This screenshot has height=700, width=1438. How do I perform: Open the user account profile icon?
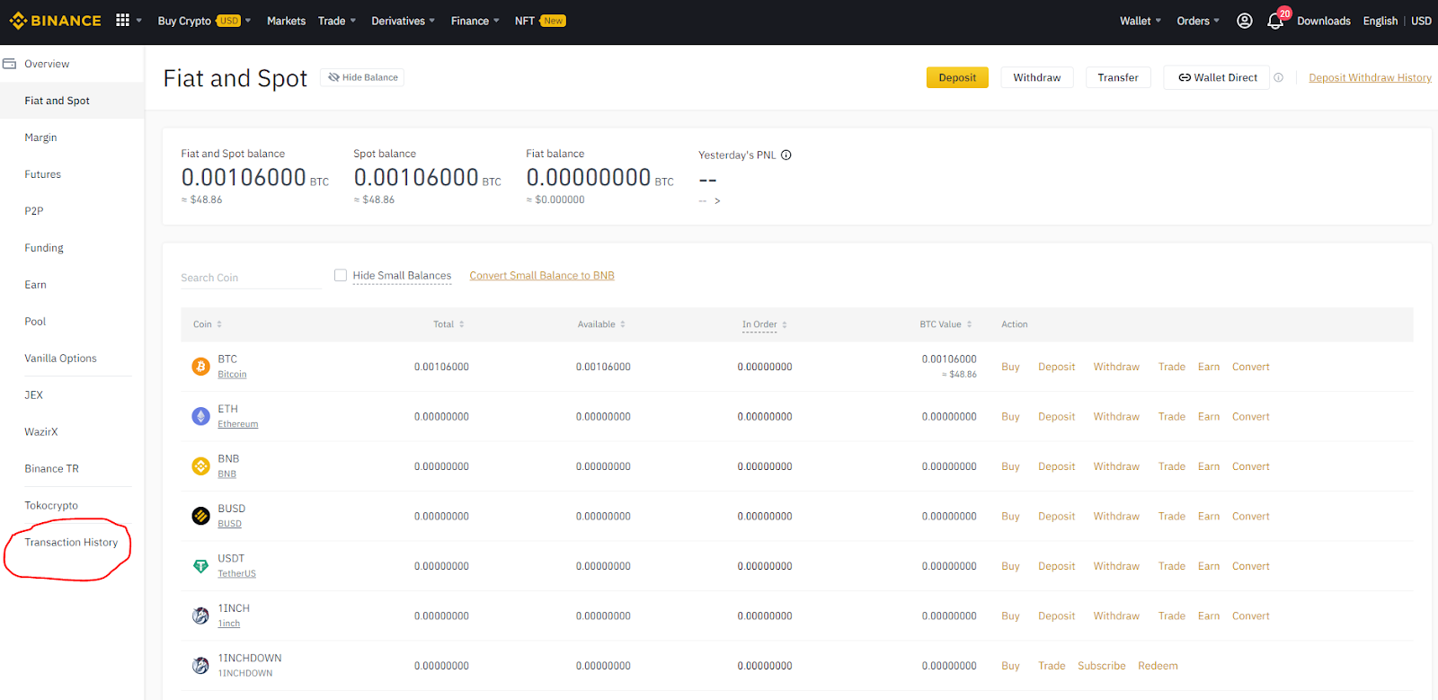point(1245,21)
